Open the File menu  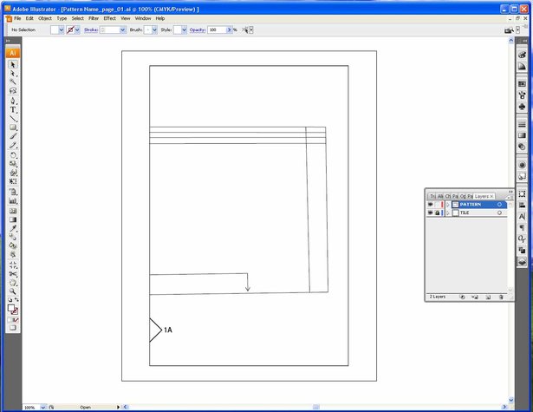point(17,18)
